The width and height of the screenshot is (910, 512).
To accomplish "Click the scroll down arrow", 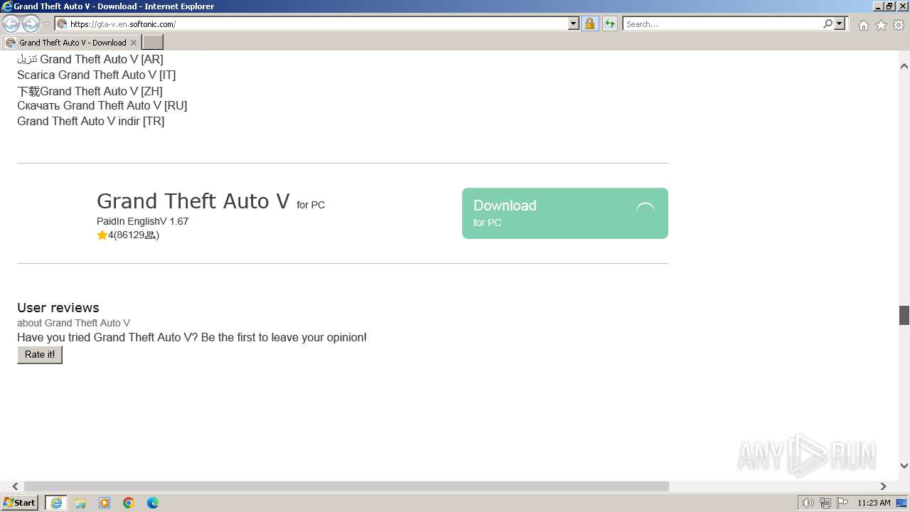I will pyautogui.click(x=904, y=466).
